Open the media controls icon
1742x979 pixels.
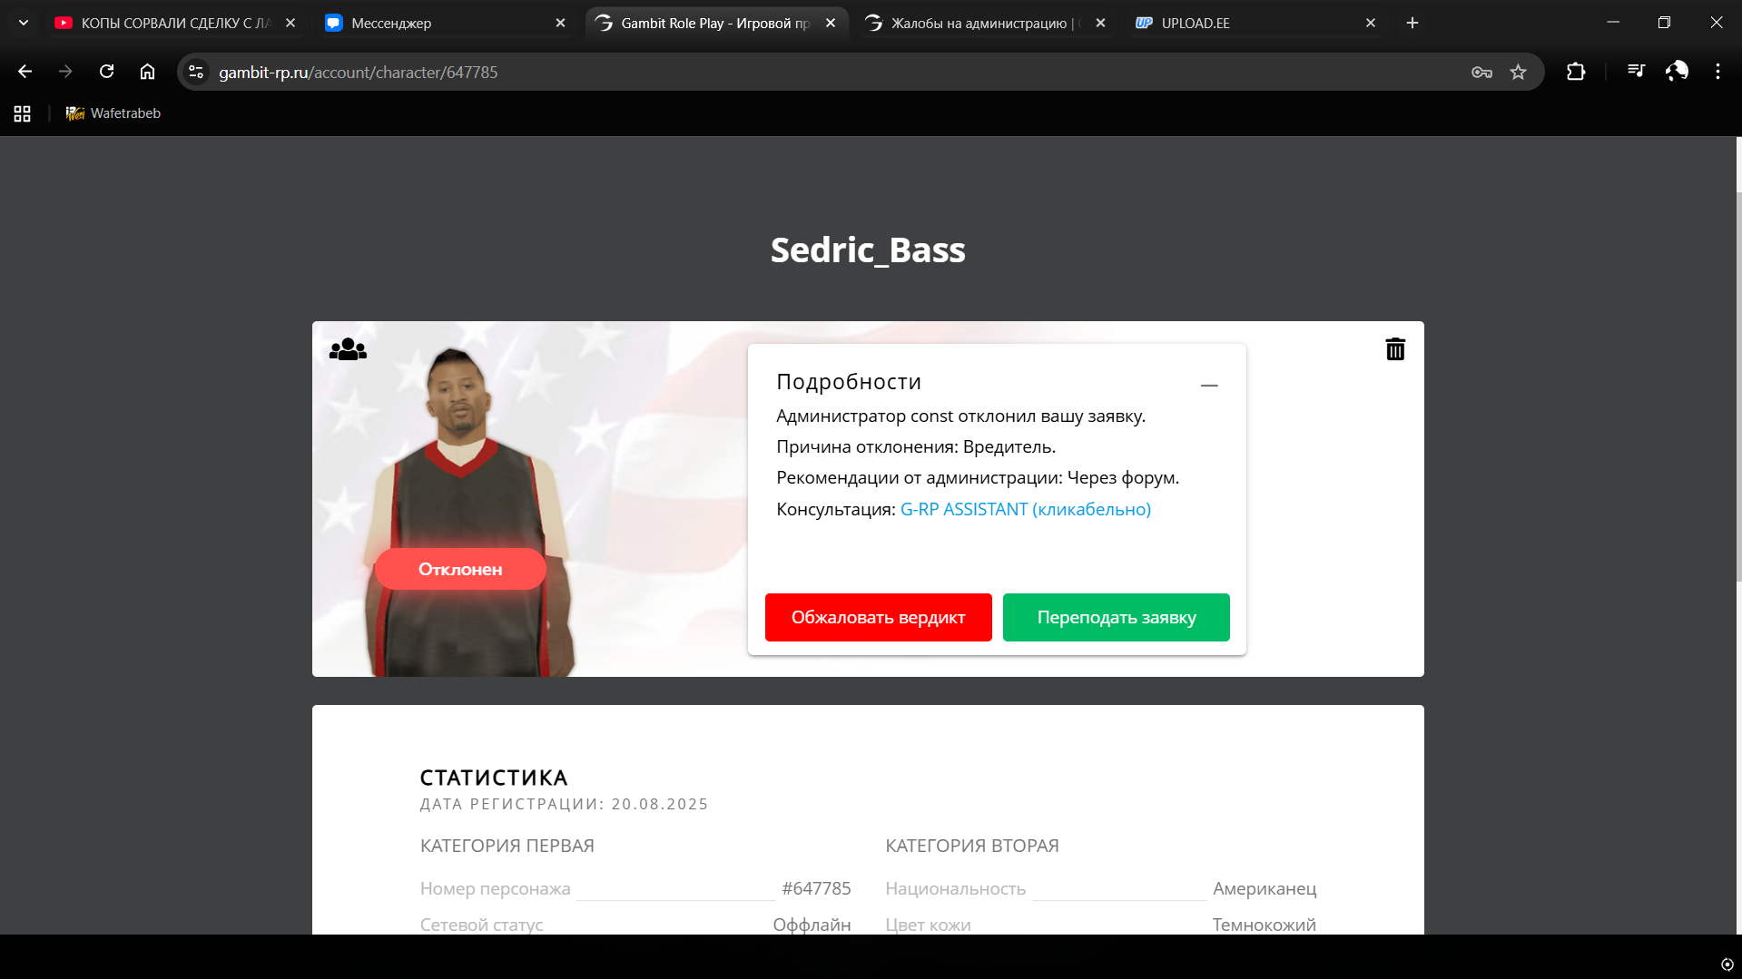point(1636,72)
